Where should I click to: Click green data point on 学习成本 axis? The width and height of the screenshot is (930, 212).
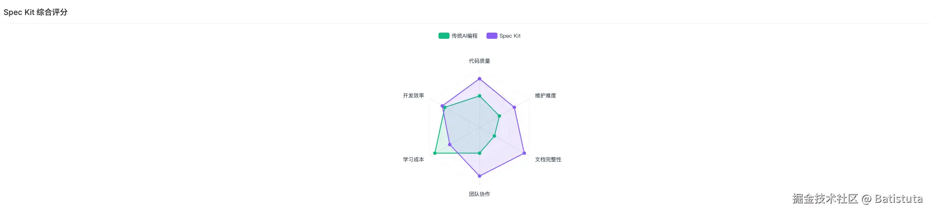435,153
